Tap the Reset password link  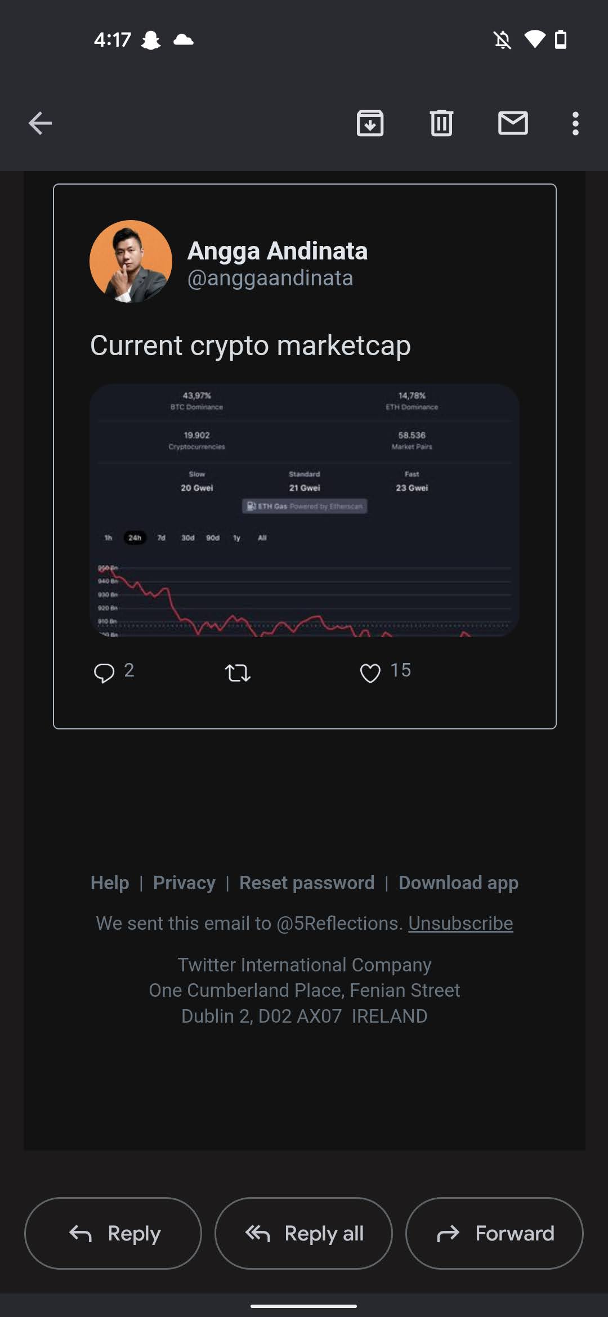point(307,883)
